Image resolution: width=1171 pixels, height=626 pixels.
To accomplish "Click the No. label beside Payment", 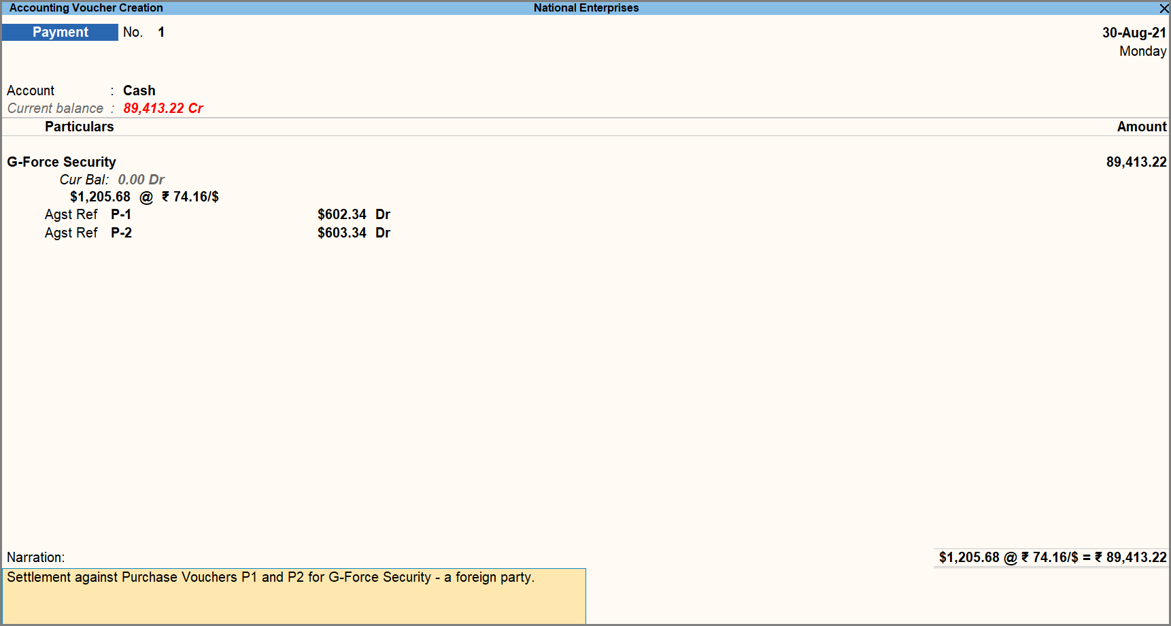I will (133, 32).
